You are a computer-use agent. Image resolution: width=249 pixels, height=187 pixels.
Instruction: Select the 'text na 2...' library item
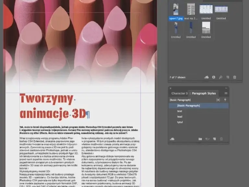click(191, 9)
